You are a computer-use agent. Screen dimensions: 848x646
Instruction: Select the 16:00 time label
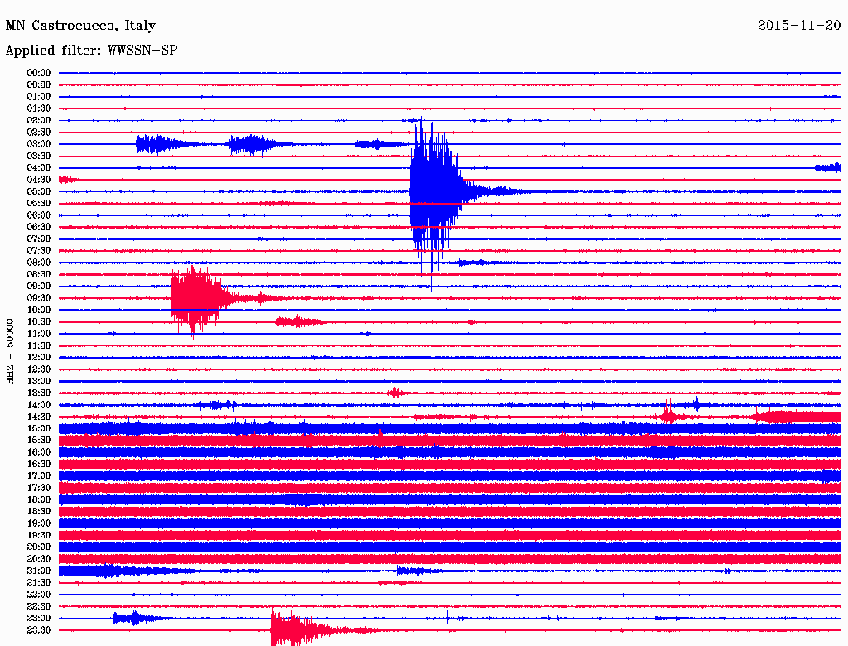click(39, 452)
